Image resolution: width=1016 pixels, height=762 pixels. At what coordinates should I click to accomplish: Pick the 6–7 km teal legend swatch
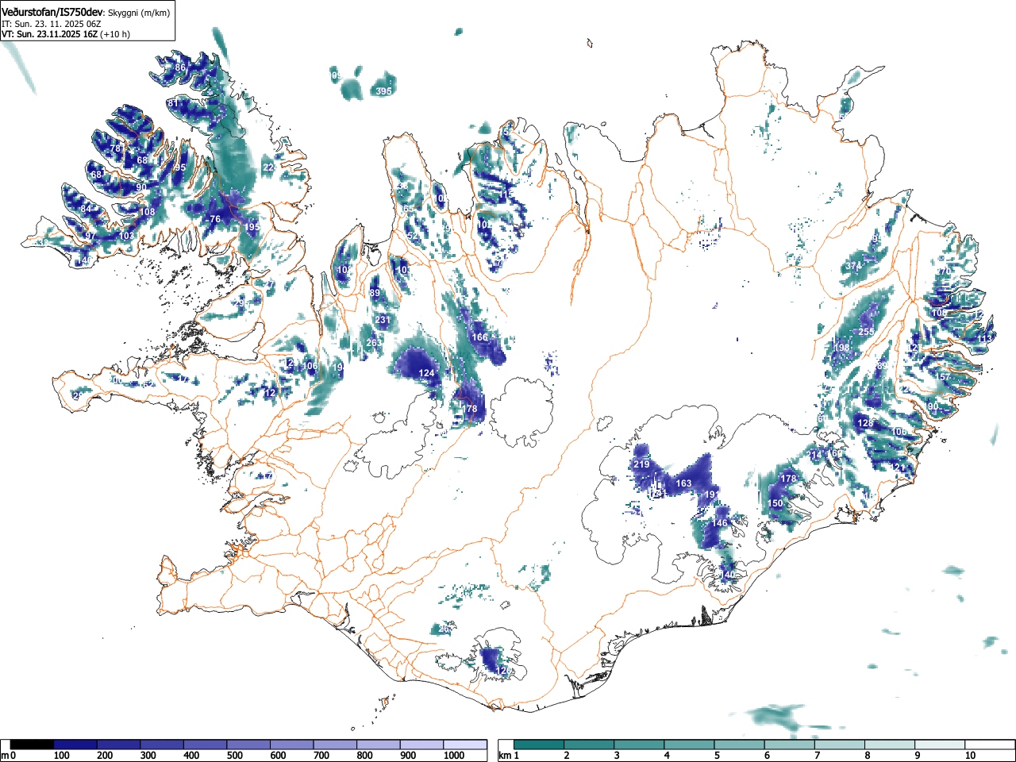790,745
